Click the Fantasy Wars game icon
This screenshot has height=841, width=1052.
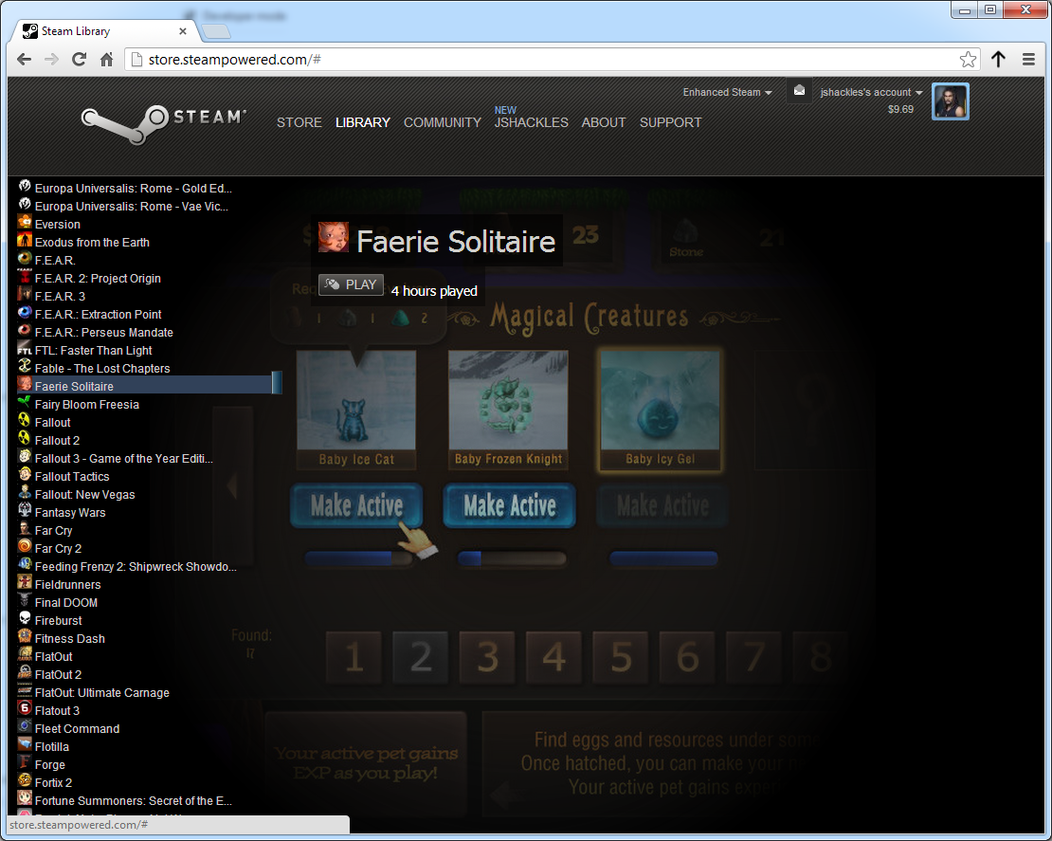[x=25, y=511]
